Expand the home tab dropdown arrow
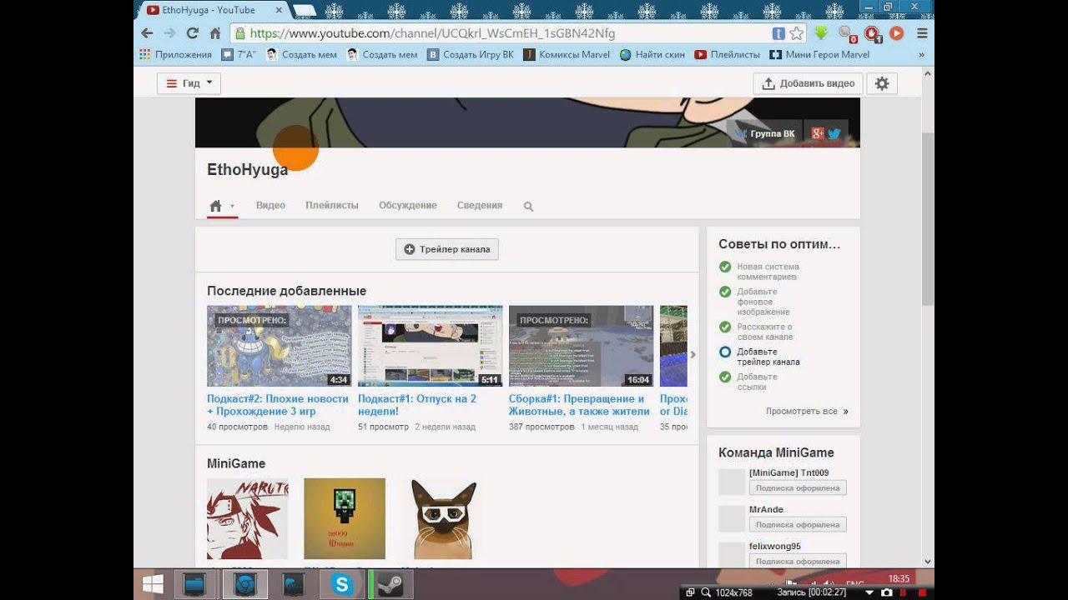The height and width of the screenshot is (600, 1068). 232,206
